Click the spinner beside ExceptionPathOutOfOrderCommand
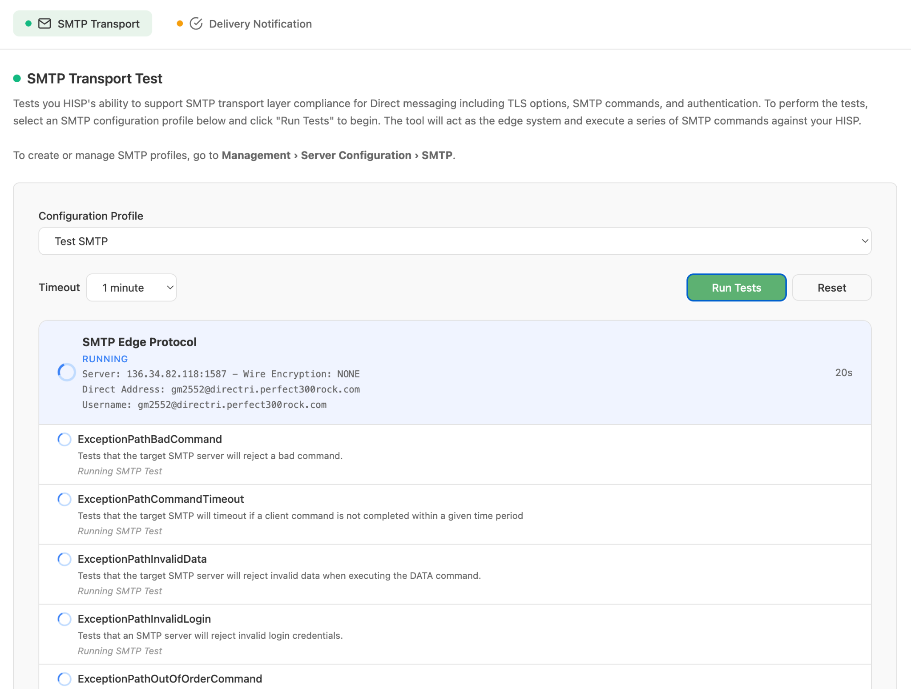The image size is (911, 689). (64, 679)
